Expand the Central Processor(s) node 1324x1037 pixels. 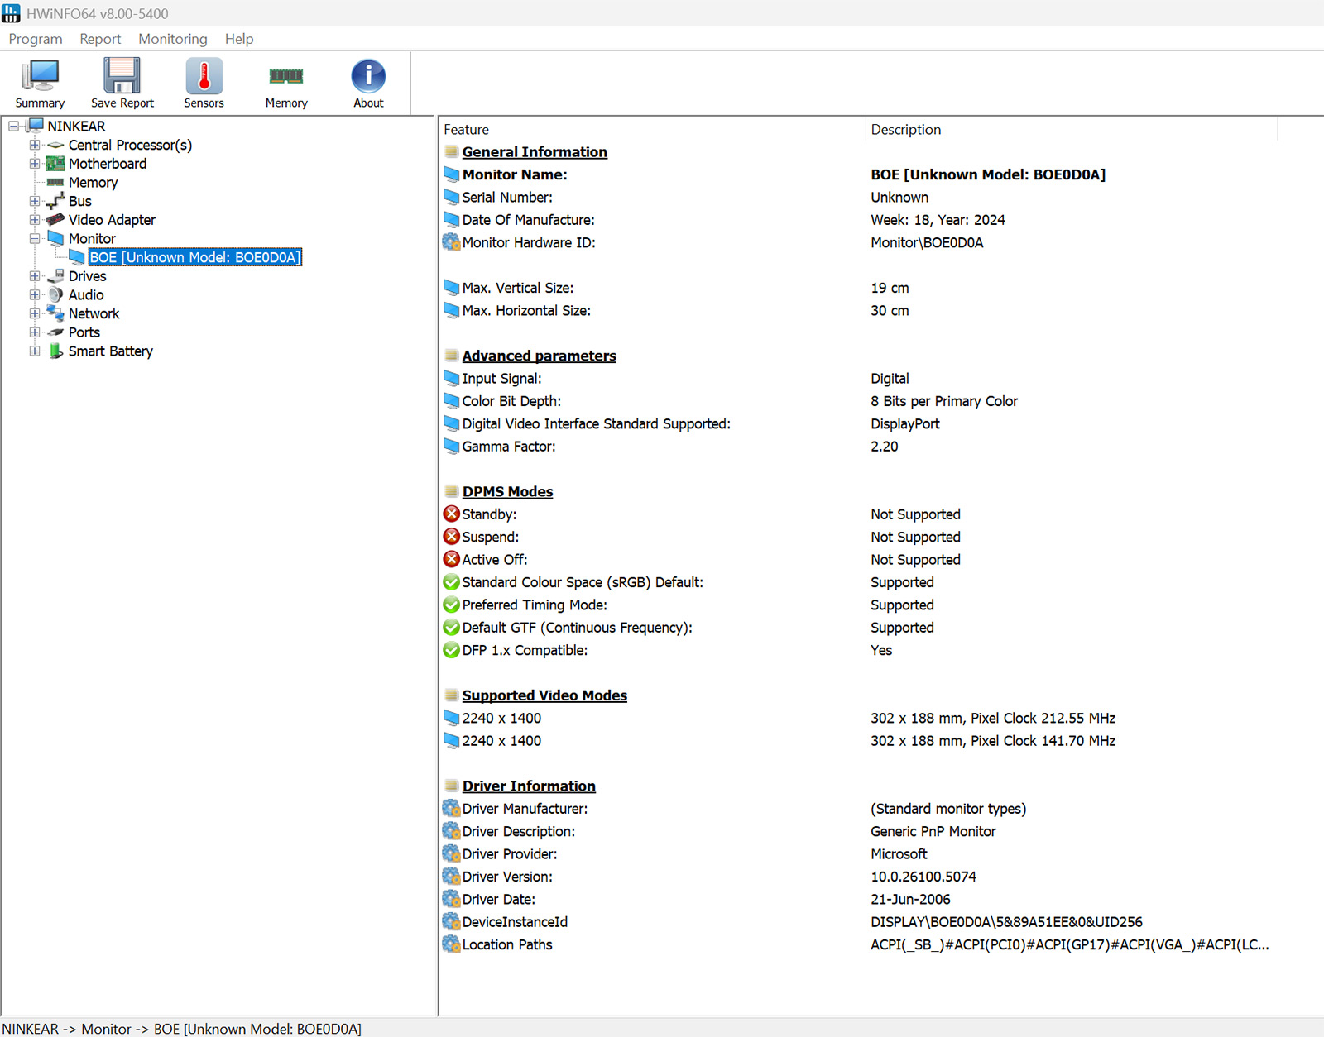coord(35,145)
